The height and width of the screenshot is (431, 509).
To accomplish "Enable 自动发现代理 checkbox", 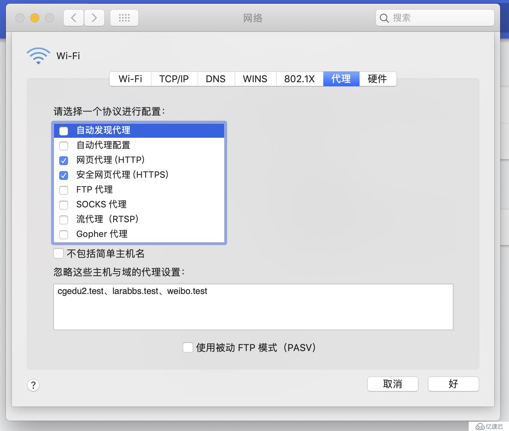I will point(64,131).
